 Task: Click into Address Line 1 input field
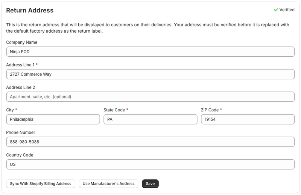[150, 74]
